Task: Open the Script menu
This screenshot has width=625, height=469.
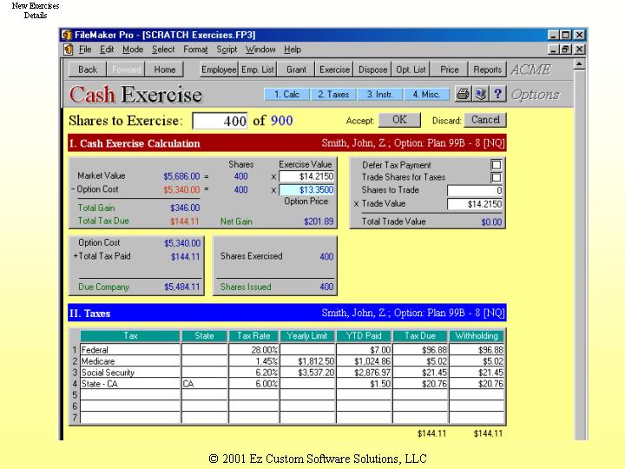Action: pos(227,50)
